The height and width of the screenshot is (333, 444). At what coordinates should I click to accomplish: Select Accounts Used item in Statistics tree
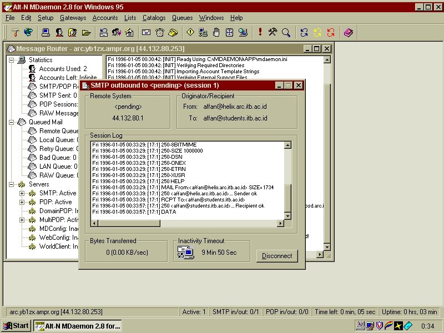coord(63,69)
